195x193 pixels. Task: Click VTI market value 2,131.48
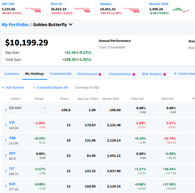tap(114, 125)
